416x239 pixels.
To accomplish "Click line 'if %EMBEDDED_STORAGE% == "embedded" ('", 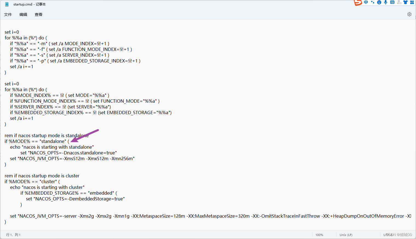I will click(x=69, y=193).
